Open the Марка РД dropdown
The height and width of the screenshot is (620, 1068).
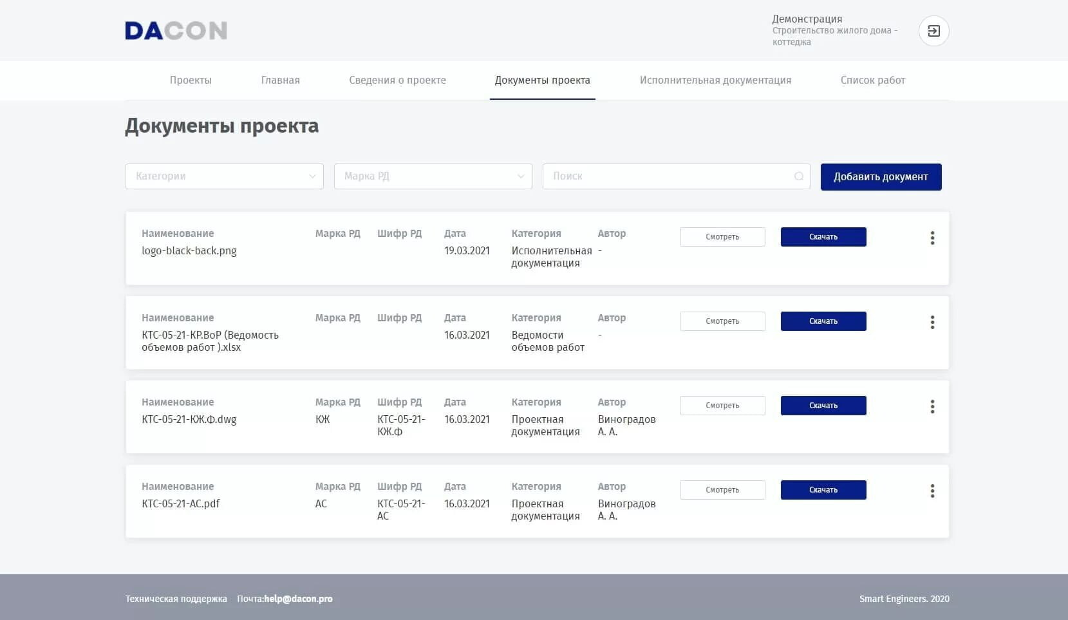coord(433,176)
